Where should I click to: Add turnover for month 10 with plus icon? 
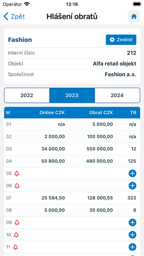(x=132, y=235)
